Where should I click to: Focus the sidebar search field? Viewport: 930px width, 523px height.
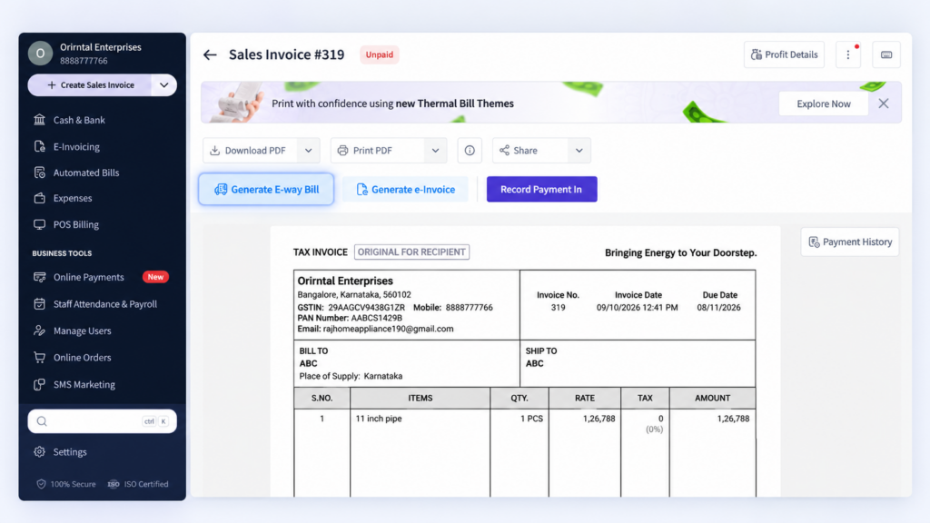tap(102, 421)
